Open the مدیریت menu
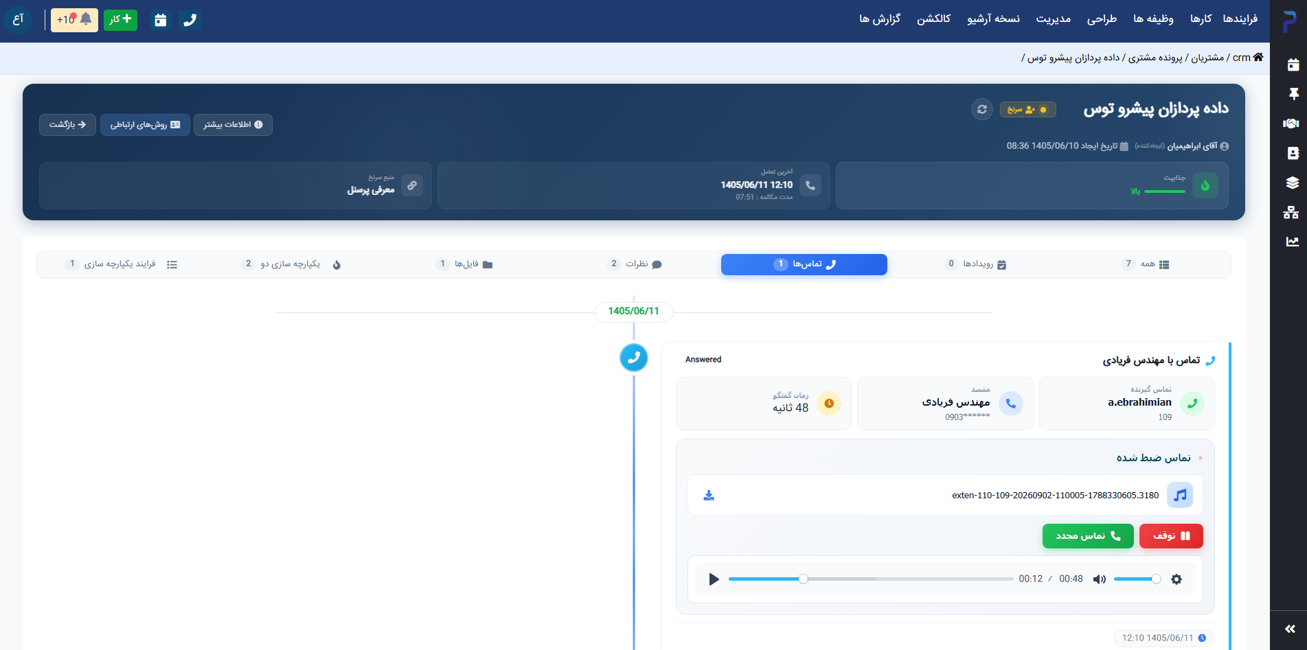The width and height of the screenshot is (1307, 650). coord(1054,19)
